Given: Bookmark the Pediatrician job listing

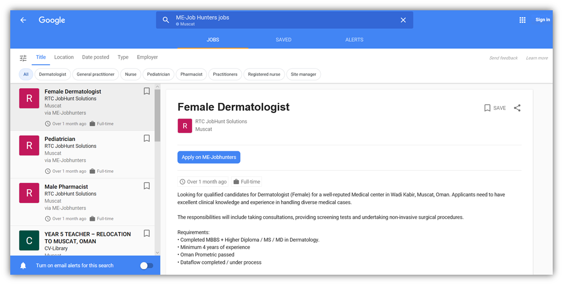Looking at the screenshot, I should (147, 138).
